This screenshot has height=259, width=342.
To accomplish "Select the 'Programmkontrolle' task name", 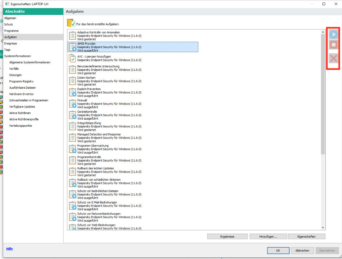I will 89,157.
